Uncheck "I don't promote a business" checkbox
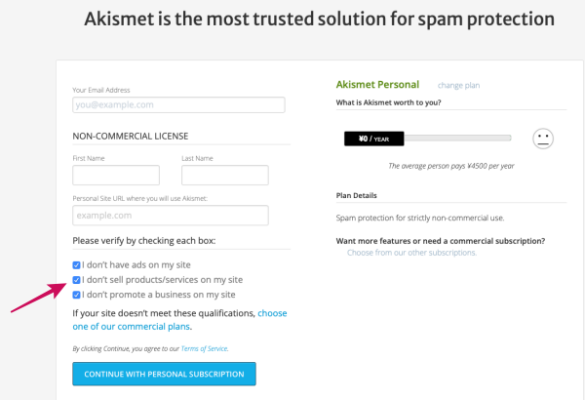Screen dimensions: 585x400 click(x=77, y=294)
